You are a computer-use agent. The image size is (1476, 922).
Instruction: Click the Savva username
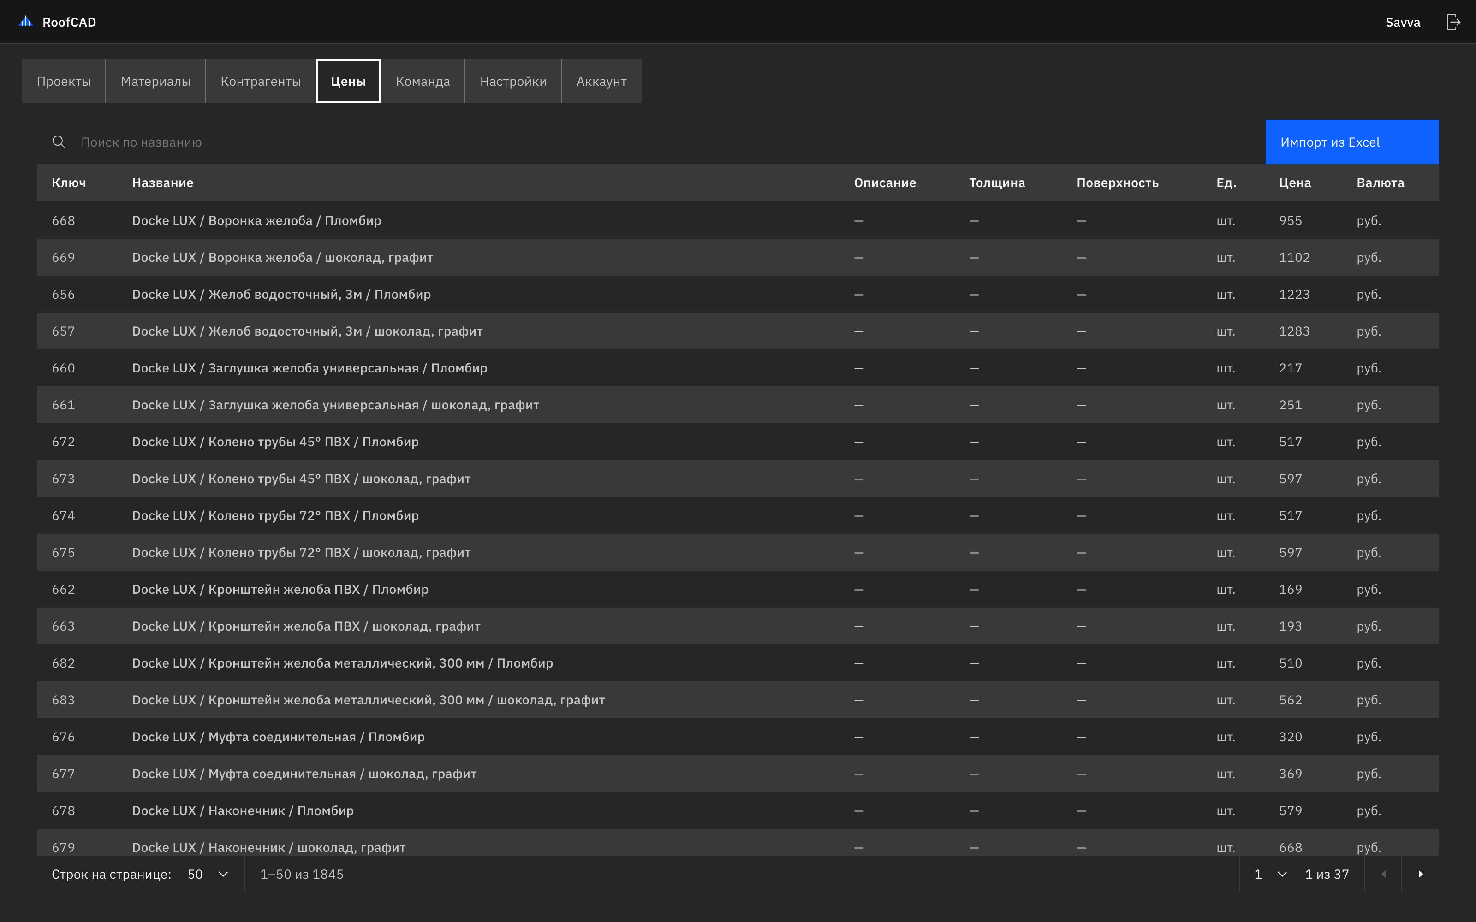pos(1403,23)
